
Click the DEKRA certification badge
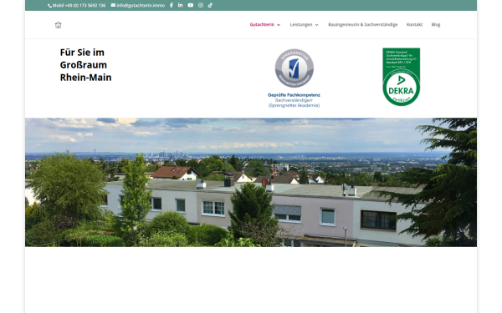tap(401, 77)
